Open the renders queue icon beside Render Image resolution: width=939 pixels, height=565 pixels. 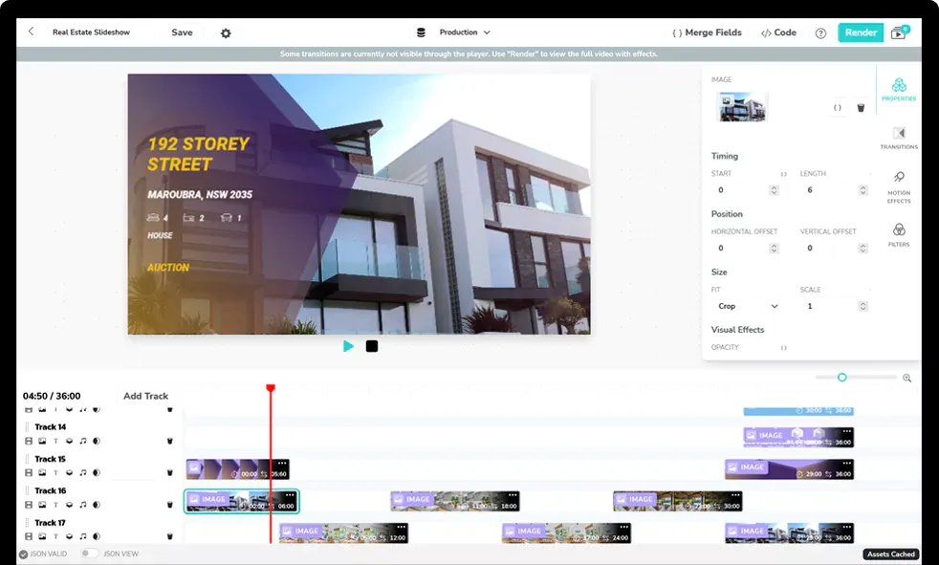click(899, 33)
